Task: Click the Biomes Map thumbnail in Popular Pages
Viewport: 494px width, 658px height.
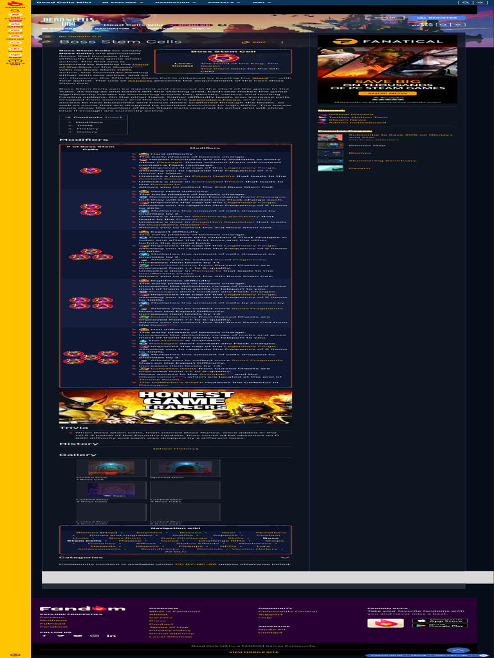Action: tap(330, 146)
